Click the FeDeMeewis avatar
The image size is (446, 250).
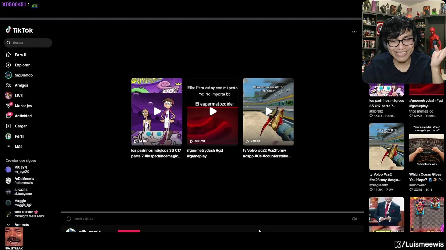point(8,181)
